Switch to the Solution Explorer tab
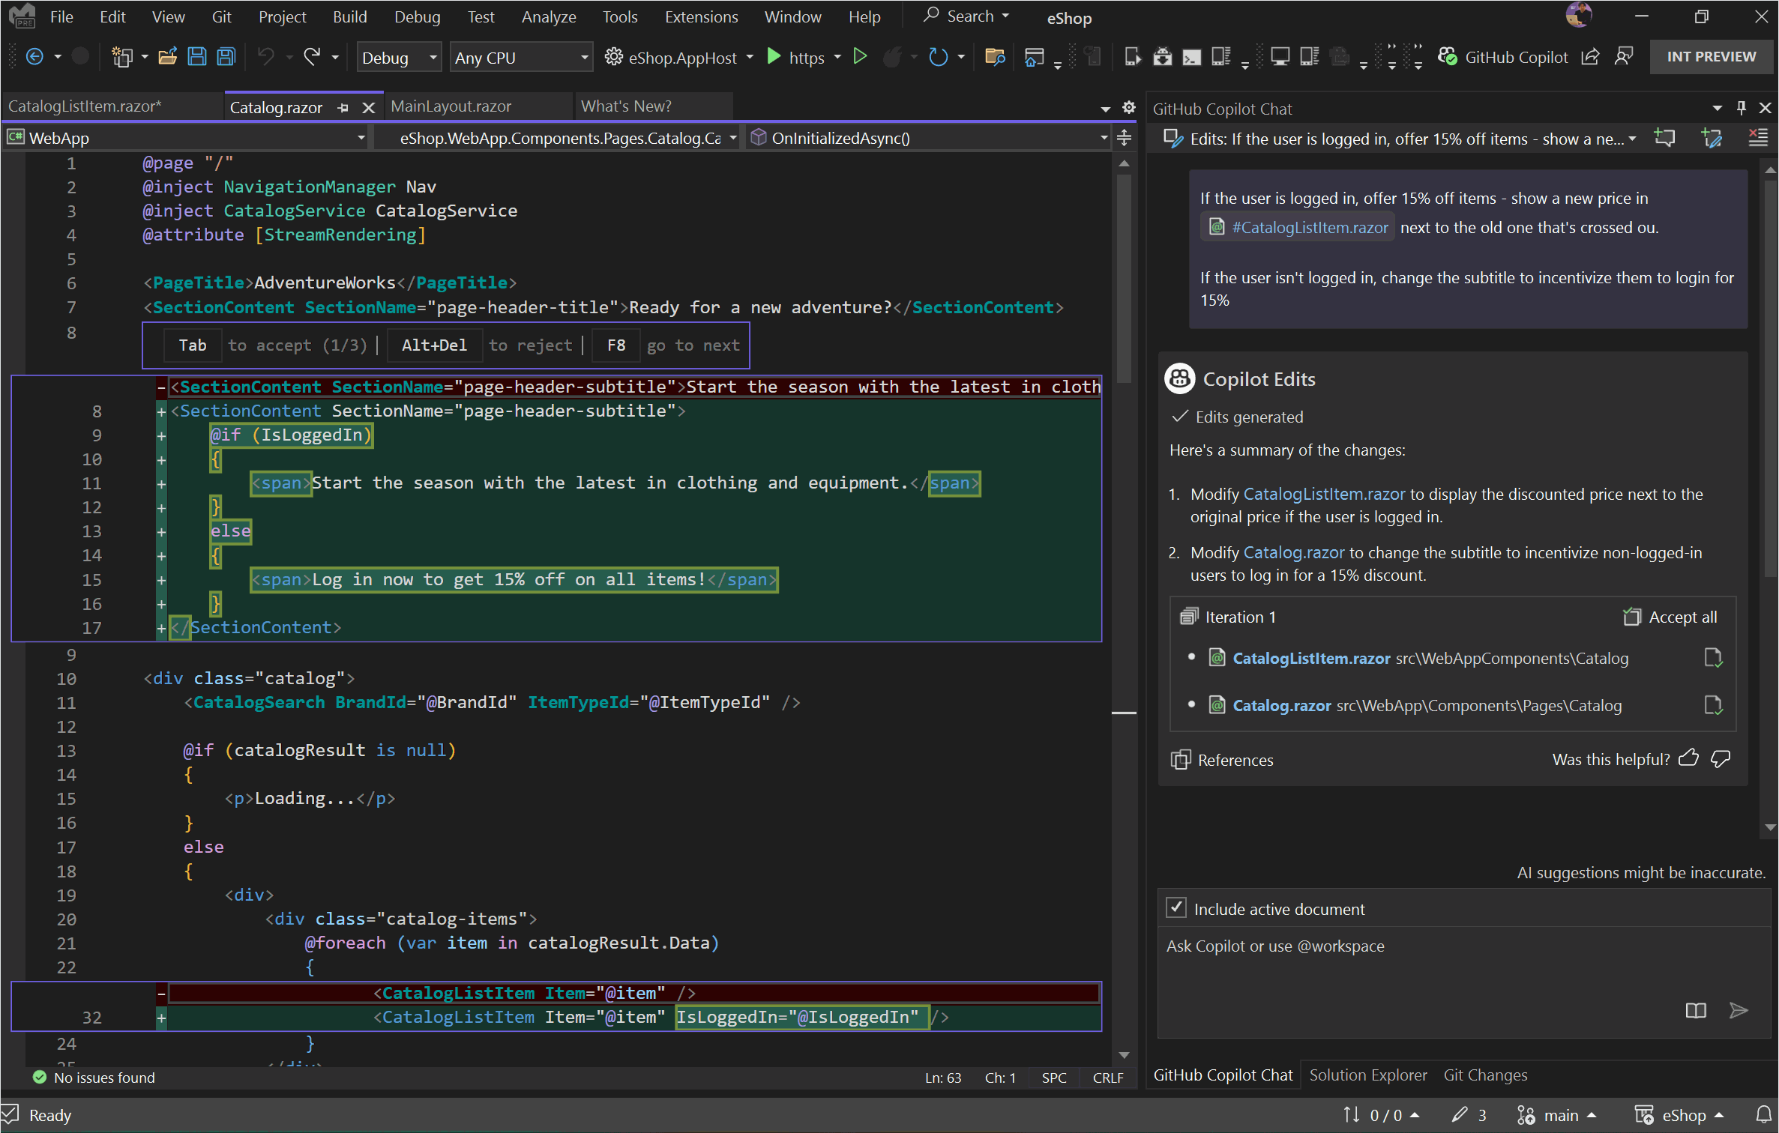This screenshot has width=1779, height=1133. point(1368,1075)
